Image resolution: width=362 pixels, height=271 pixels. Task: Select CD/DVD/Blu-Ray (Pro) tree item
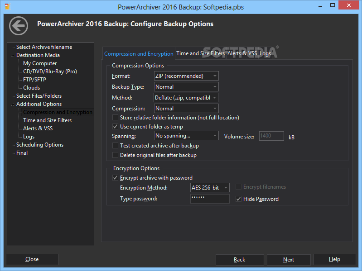click(x=50, y=71)
